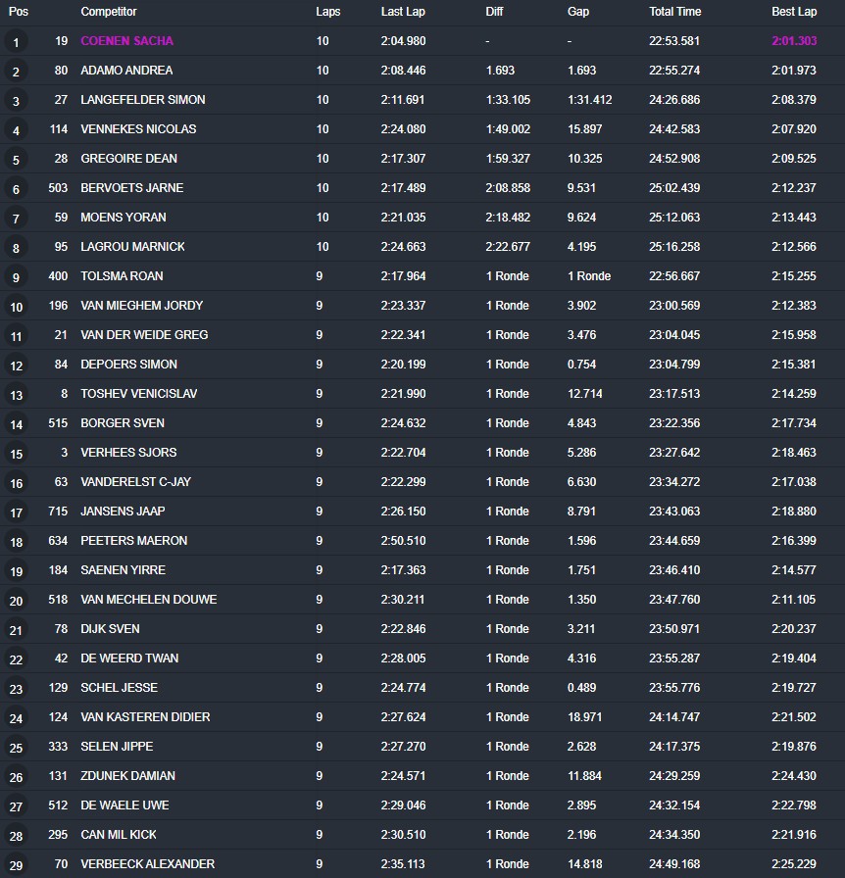Viewport: 845px width, 878px height.
Task: Click competitor VERBEECK ALEXANDER
Action: tap(147, 864)
